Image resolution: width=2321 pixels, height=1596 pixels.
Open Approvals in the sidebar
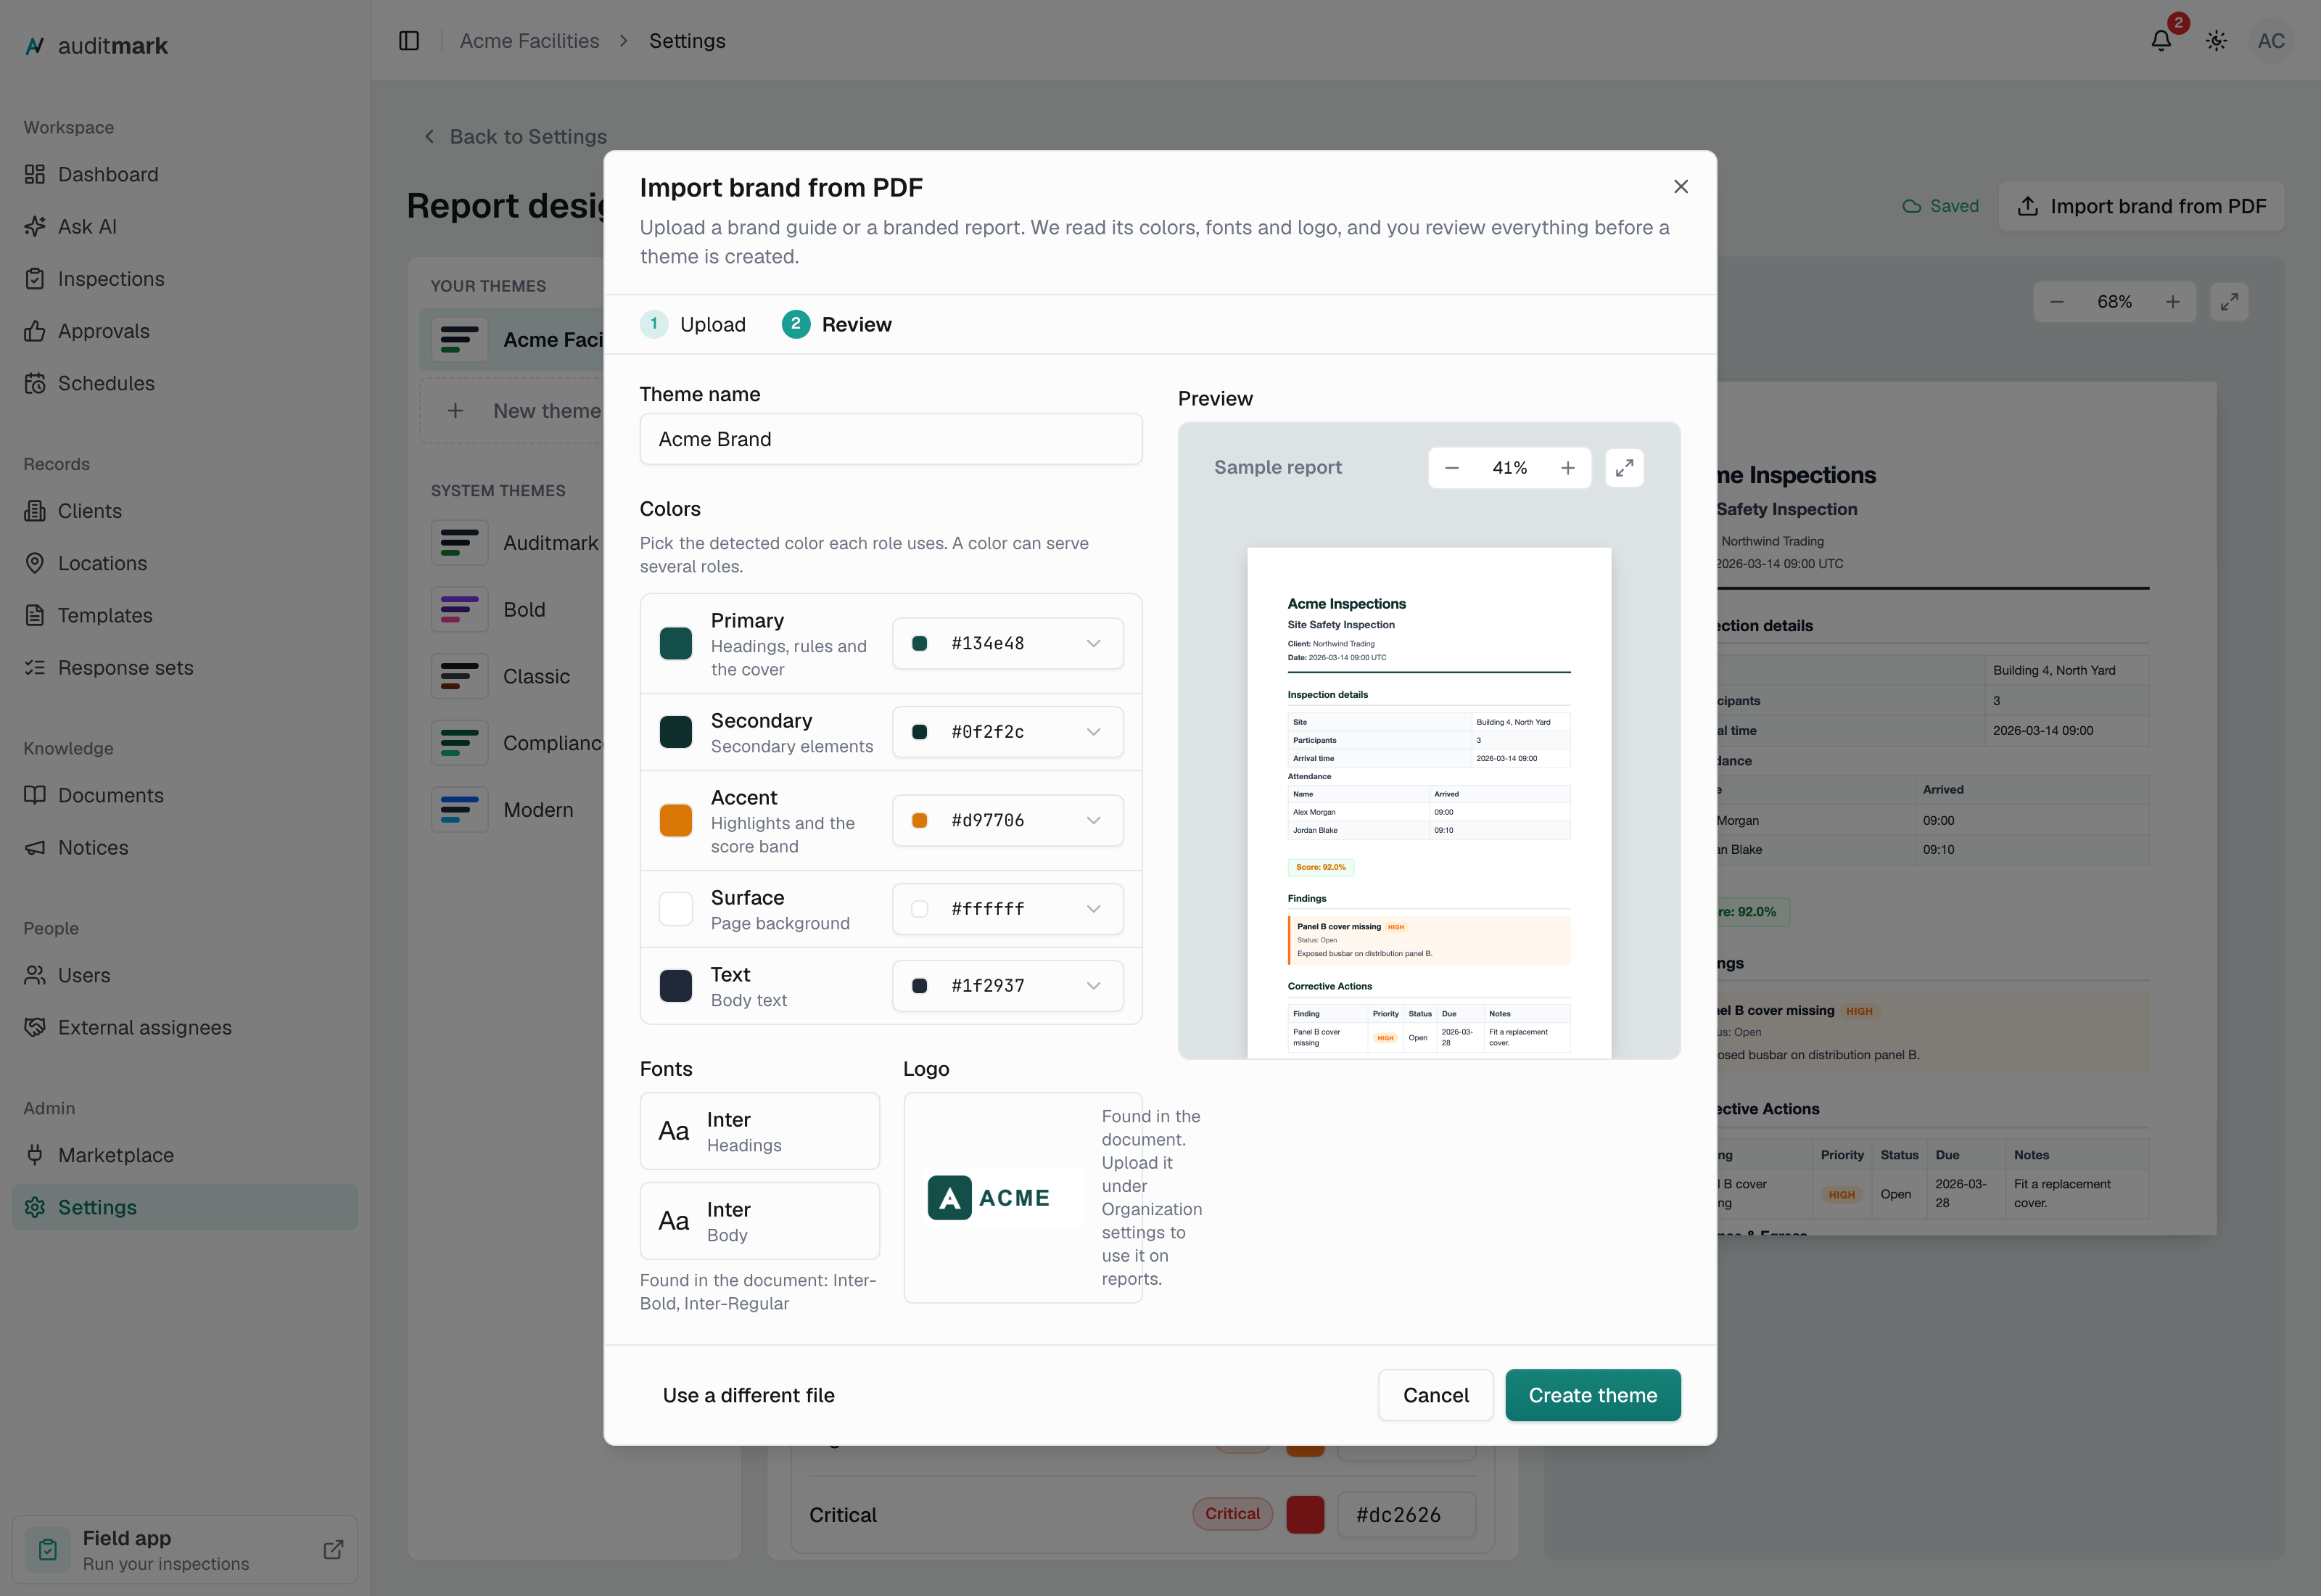tap(185, 331)
